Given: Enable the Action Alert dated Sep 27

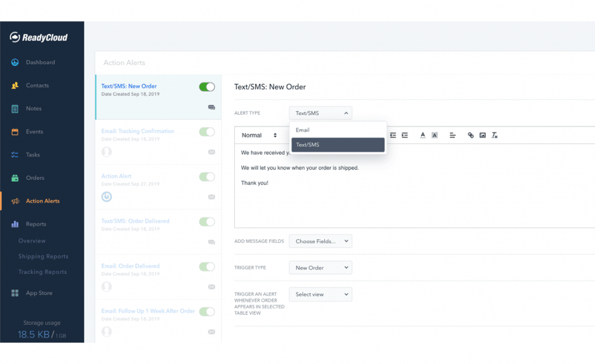Looking at the screenshot, I should pos(206,176).
